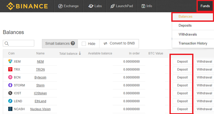Viewport: 214px width, 114px height.
Task: Click the LEND coin icon
Action: (x=10, y=101)
